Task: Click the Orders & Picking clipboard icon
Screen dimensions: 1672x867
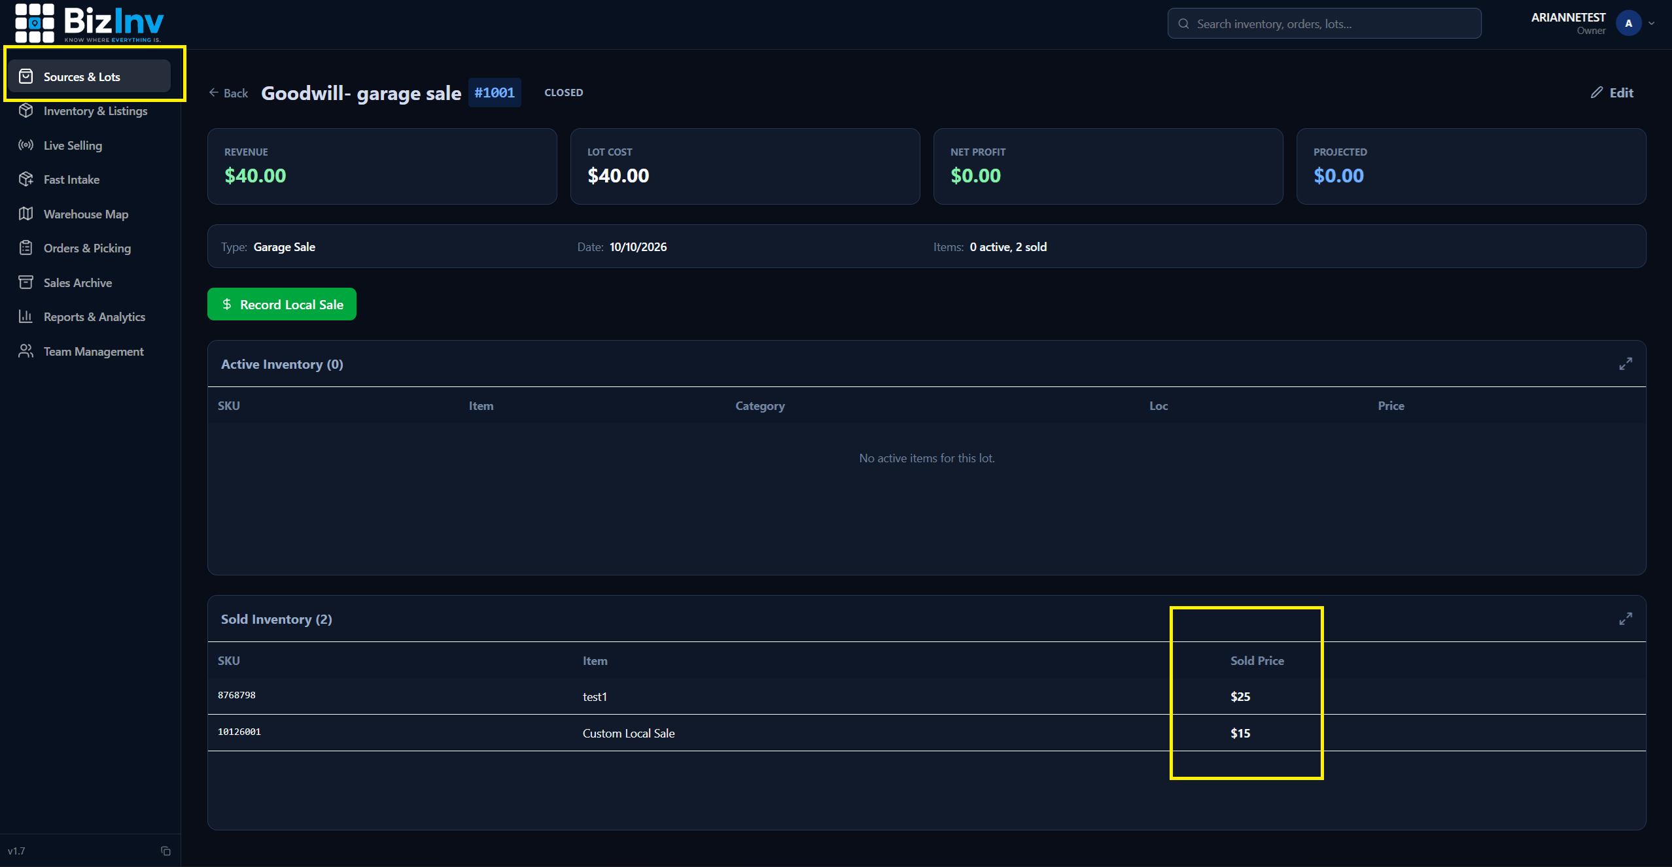Action: tap(26, 248)
